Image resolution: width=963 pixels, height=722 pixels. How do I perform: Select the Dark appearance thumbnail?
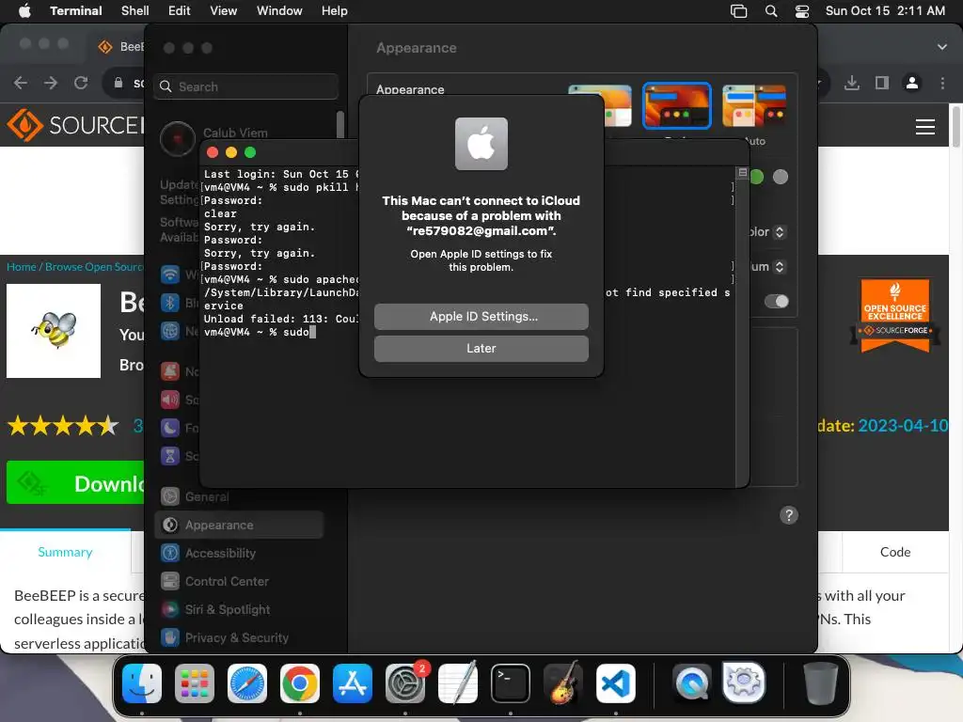click(x=677, y=105)
